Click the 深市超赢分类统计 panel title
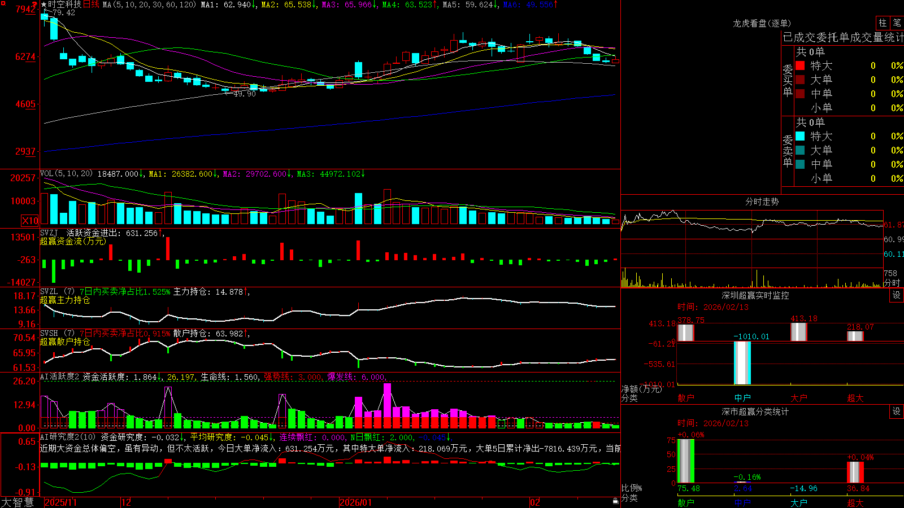Screen dimensions: 904x508 tap(755, 411)
